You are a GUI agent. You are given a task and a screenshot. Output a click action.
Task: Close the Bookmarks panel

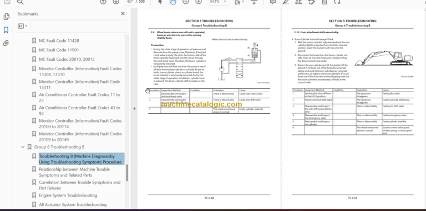[123, 13]
